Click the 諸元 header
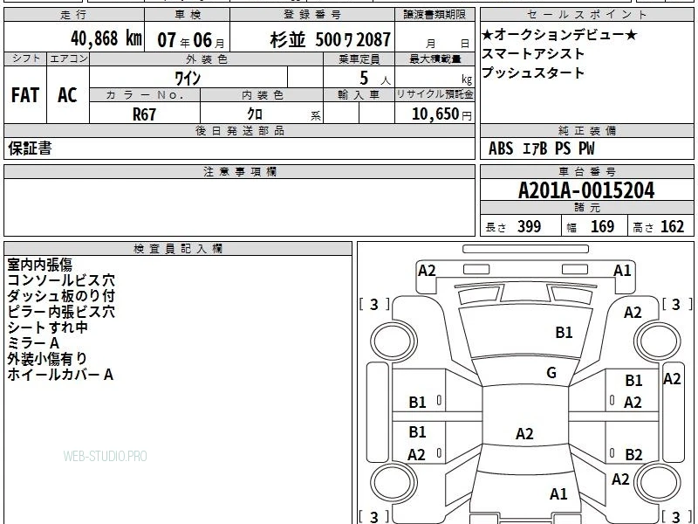 coord(586,208)
